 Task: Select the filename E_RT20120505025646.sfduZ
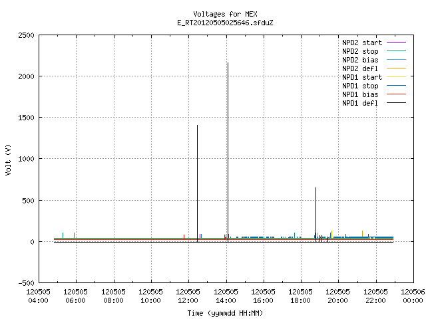pyautogui.click(x=225, y=23)
